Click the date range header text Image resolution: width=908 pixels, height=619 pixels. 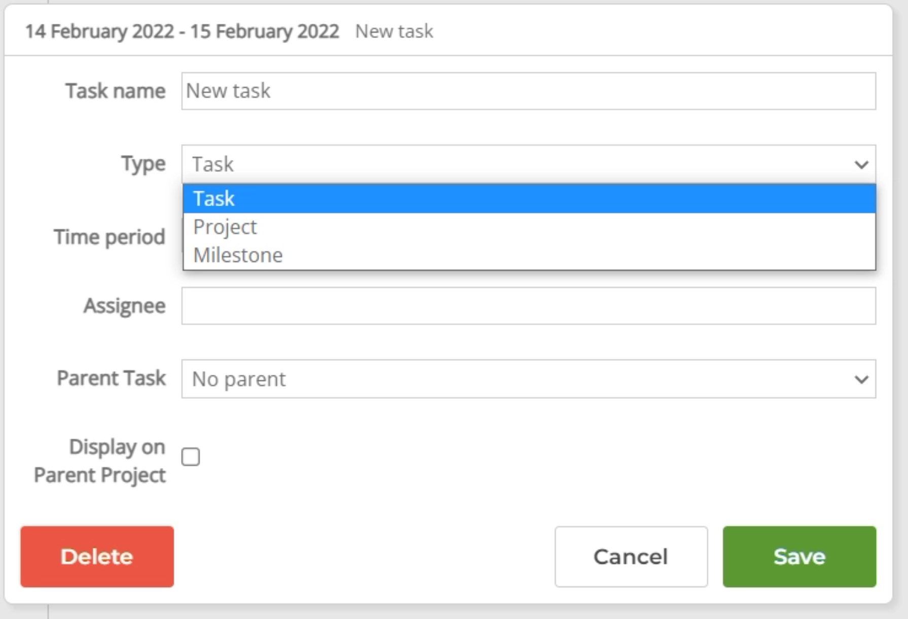click(182, 31)
